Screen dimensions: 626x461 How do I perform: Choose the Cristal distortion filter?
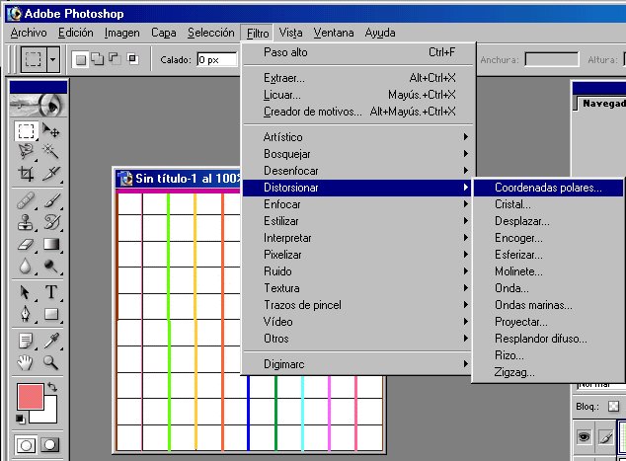(x=548, y=204)
